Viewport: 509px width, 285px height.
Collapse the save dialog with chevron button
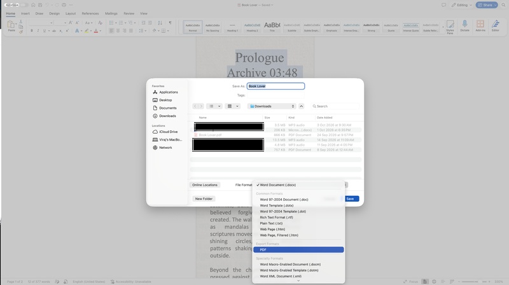click(301, 106)
